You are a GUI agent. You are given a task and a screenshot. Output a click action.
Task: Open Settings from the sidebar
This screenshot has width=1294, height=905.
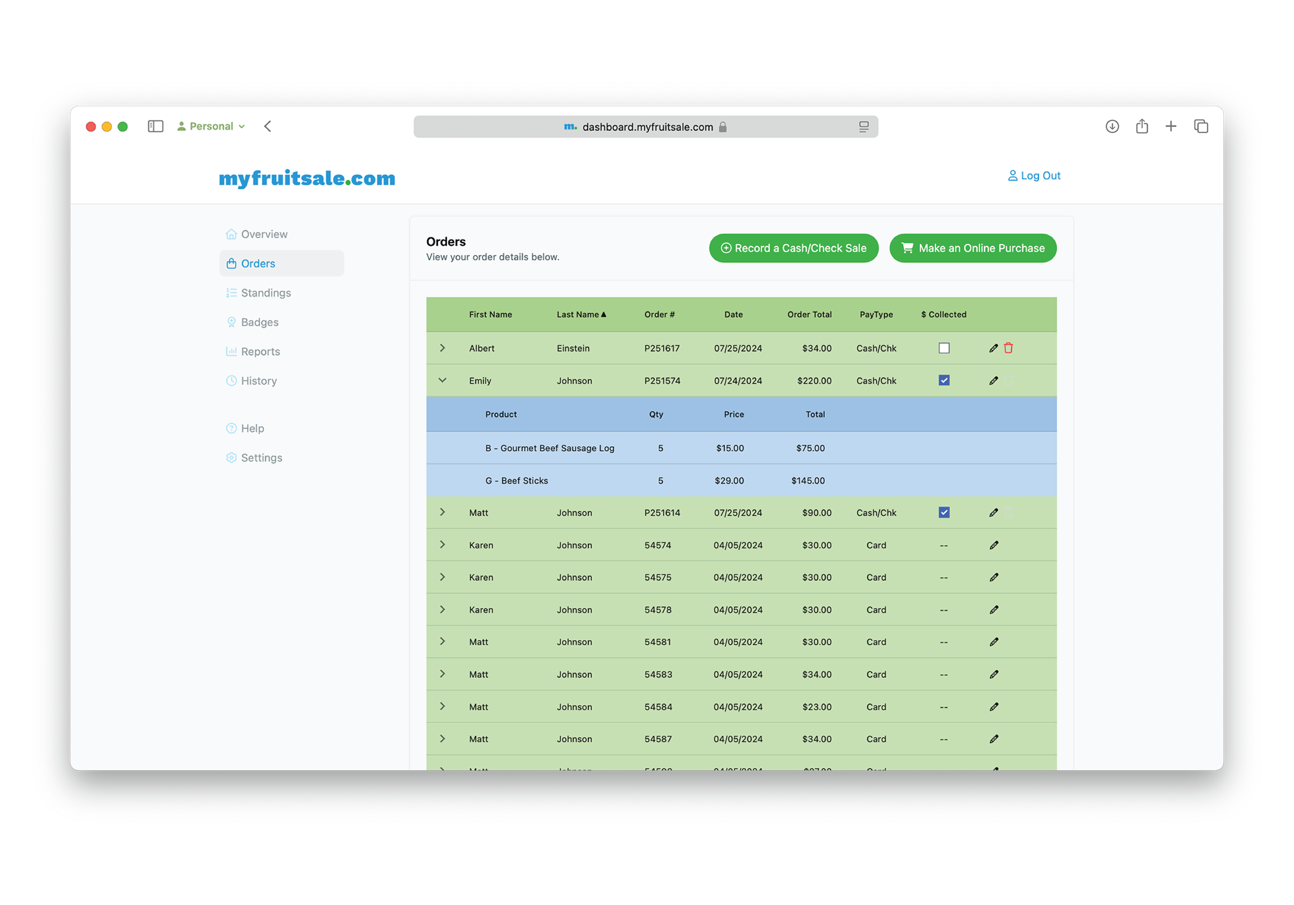pos(254,457)
